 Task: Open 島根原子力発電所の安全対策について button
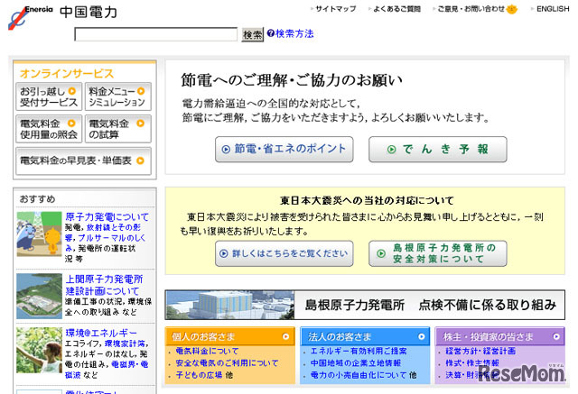coord(438,253)
